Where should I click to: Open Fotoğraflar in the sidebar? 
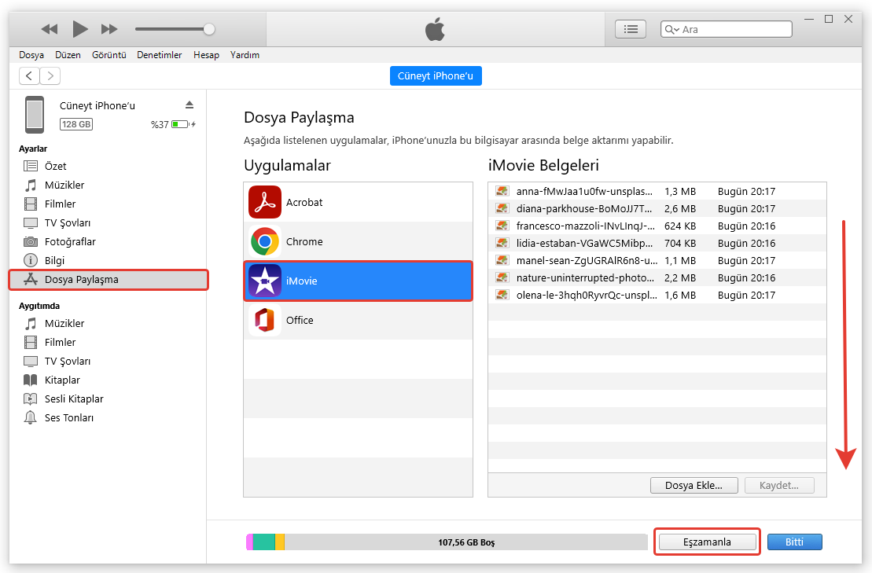70,241
